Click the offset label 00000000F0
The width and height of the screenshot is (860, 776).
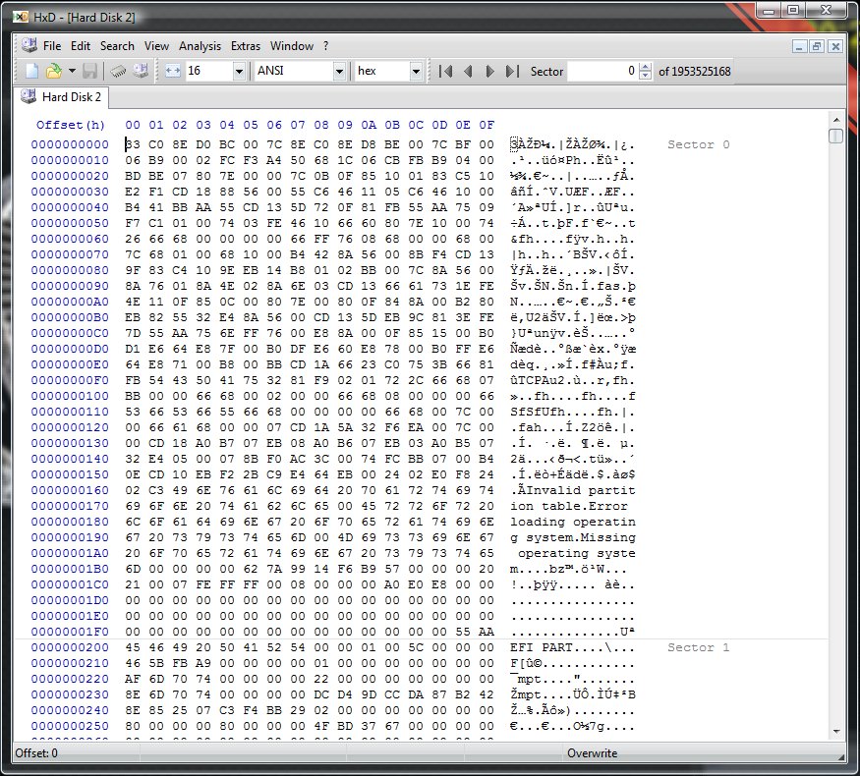pyautogui.click(x=70, y=380)
